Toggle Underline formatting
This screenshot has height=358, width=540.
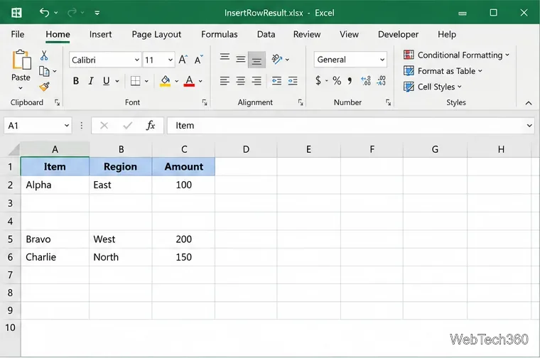tap(106, 81)
